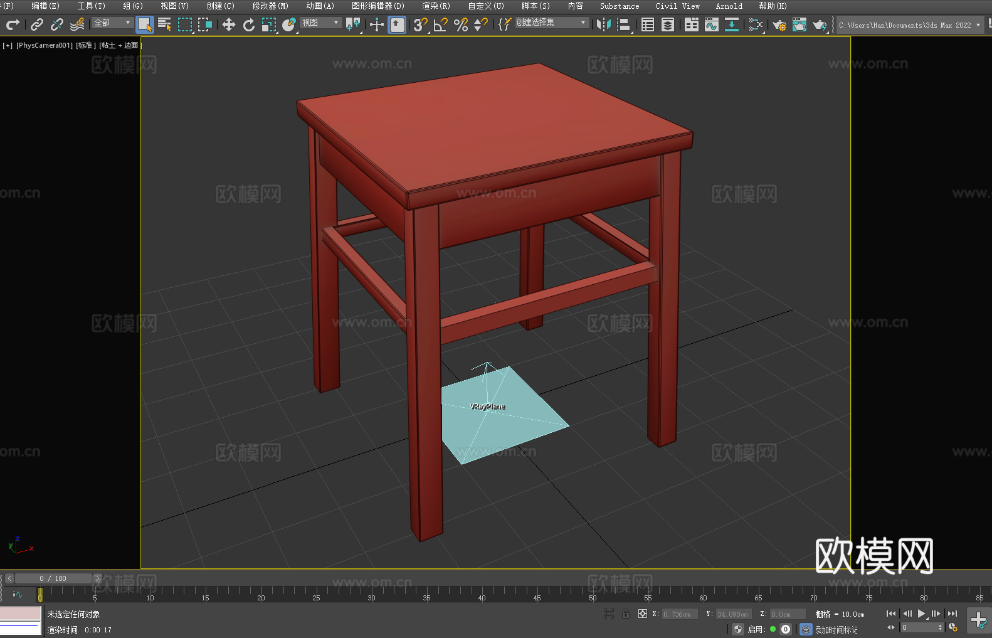The height and width of the screenshot is (638, 992).
Task: Toggle Percent Snap
Action: click(x=461, y=24)
